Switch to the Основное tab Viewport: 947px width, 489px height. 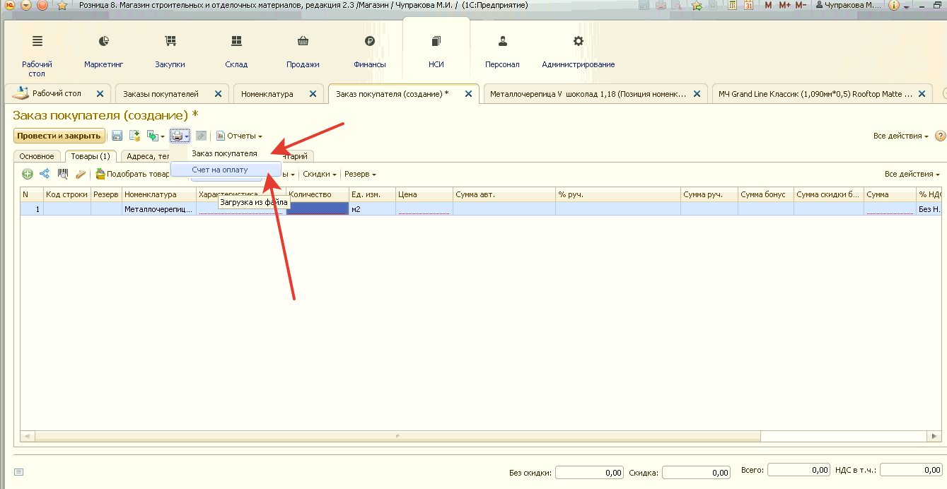pyautogui.click(x=37, y=156)
